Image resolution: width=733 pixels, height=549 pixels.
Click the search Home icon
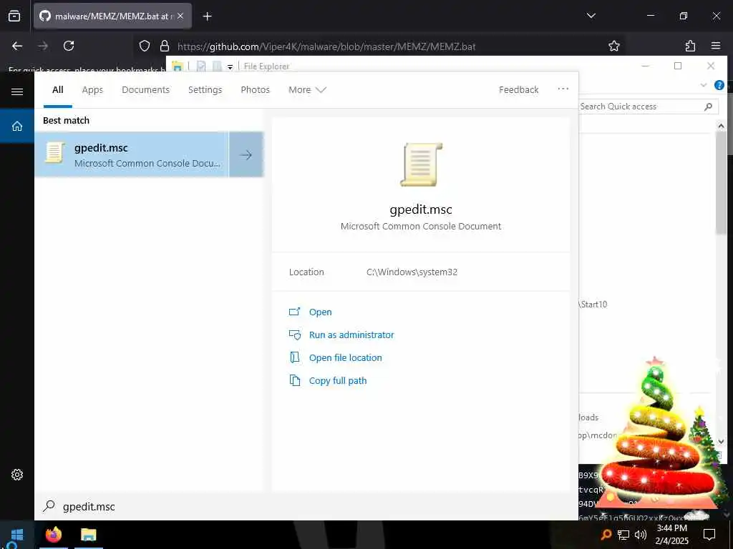pyautogui.click(x=17, y=126)
